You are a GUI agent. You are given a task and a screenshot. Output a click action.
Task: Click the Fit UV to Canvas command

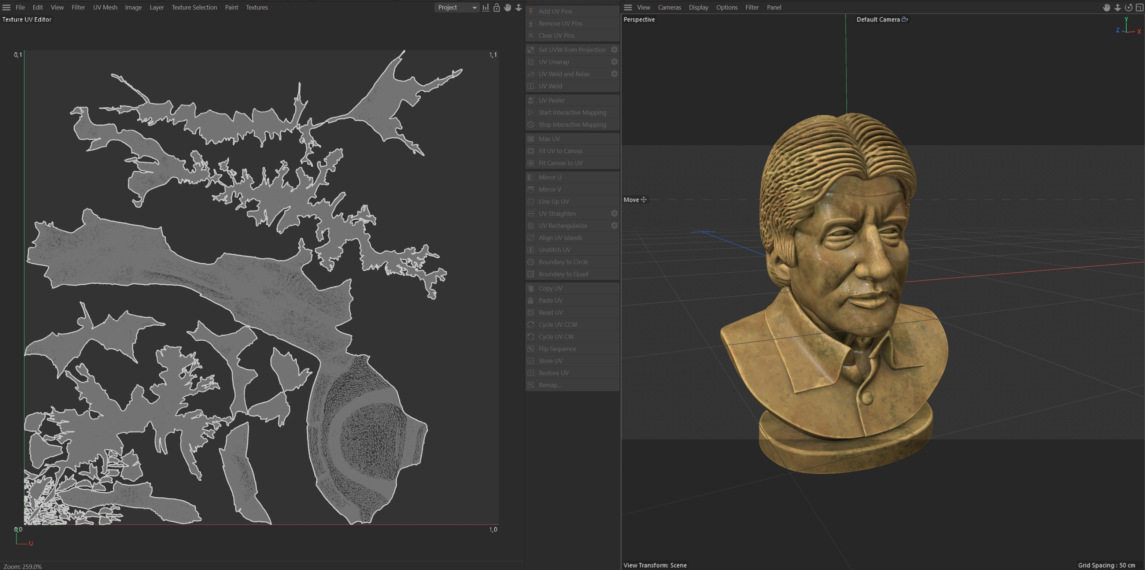pyautogui.click(x=561, y=151)
